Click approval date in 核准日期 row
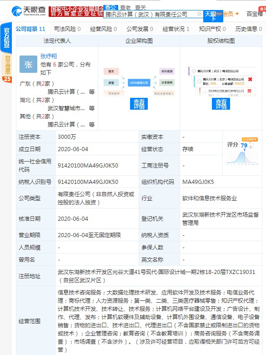 coord(73,219)
